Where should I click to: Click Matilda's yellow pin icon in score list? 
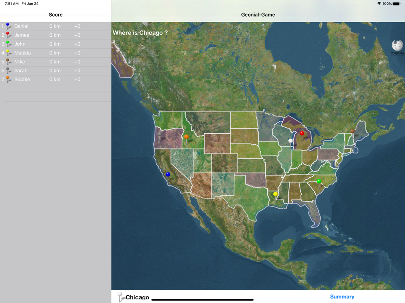point(9,53)
